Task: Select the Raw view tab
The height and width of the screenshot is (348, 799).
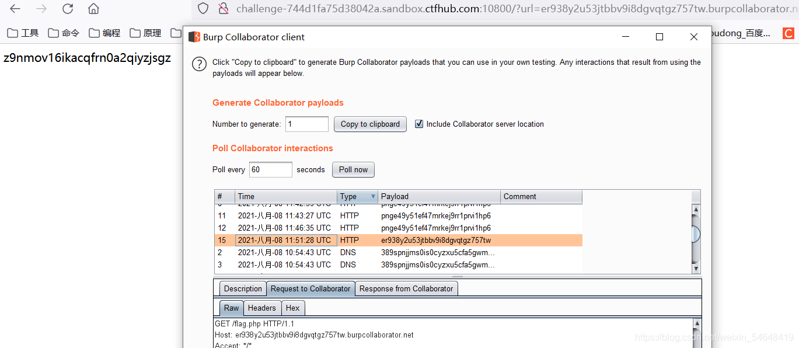Action: tap(231, 308)
